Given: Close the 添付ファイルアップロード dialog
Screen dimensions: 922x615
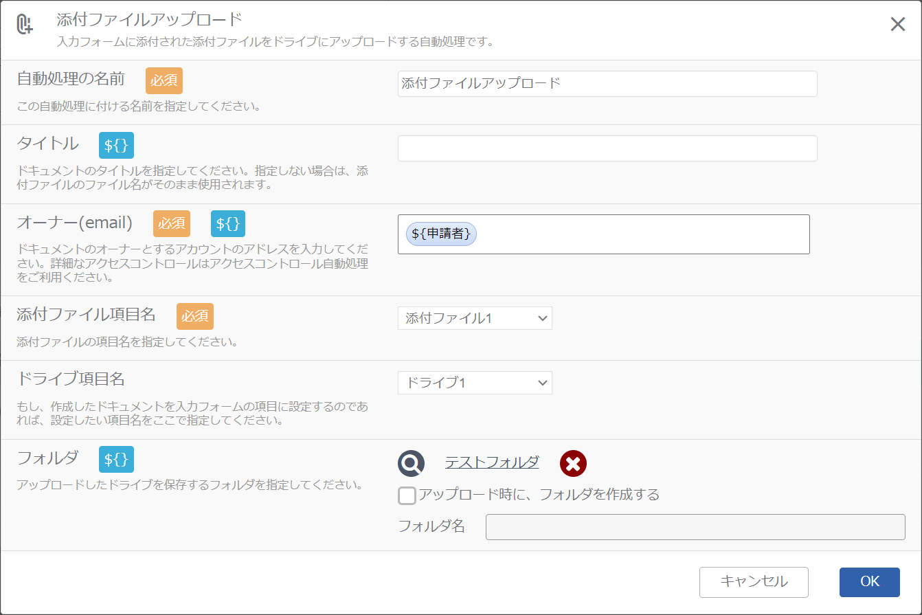Looking at the screenshot, I should tap(897, 23).
